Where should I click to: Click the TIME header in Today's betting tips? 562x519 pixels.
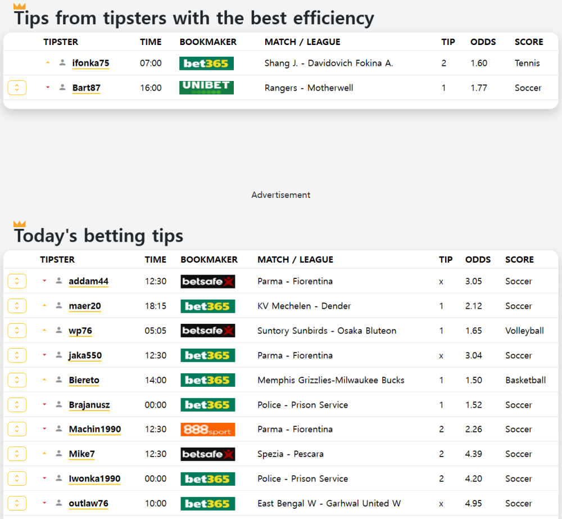click(x=156, y=260)
